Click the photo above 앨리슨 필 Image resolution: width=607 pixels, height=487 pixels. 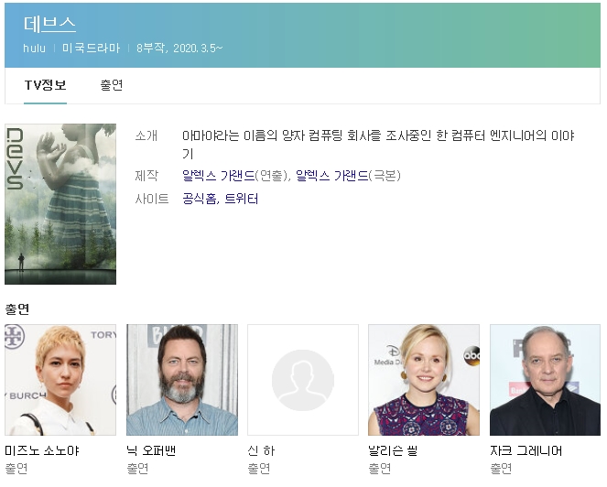tap(424, 380)
